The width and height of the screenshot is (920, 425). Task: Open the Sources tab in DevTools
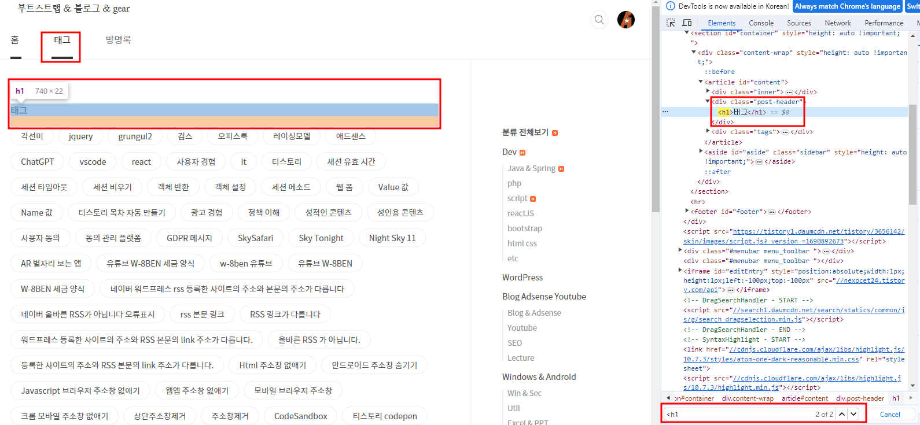798,23
